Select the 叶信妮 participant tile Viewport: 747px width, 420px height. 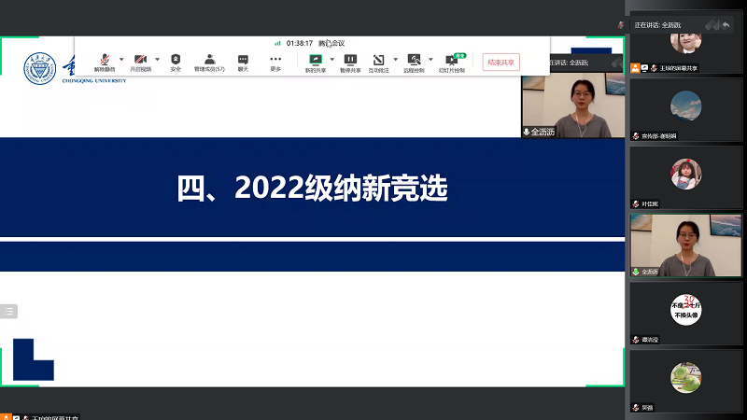(x=685, y=177)
